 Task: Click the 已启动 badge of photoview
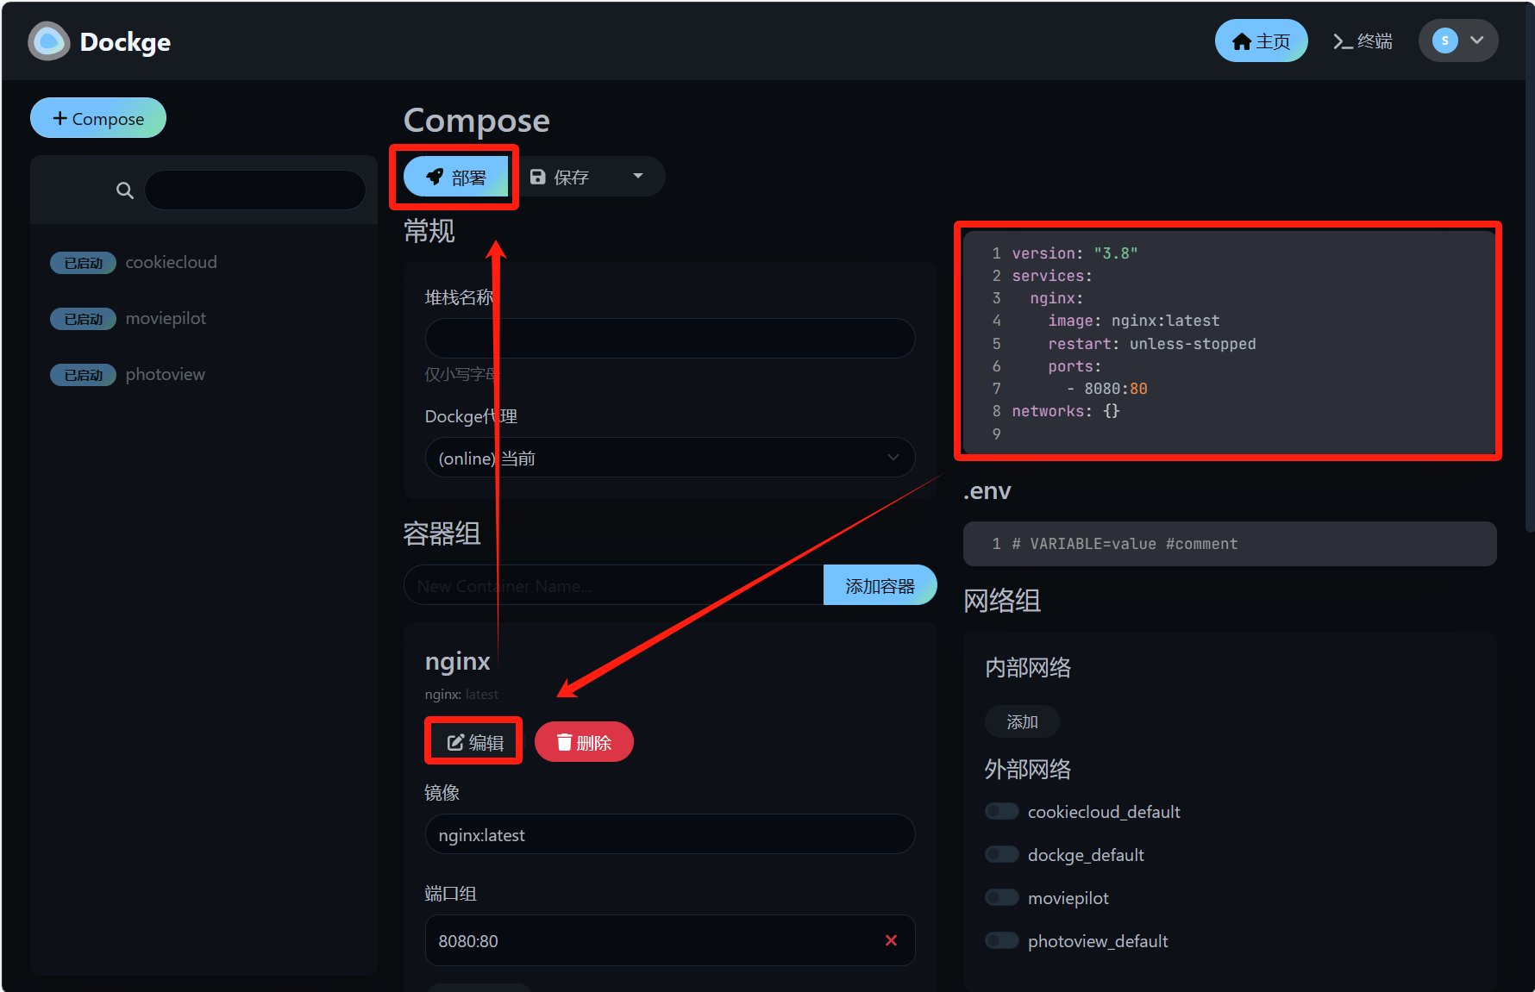(83, 375)
